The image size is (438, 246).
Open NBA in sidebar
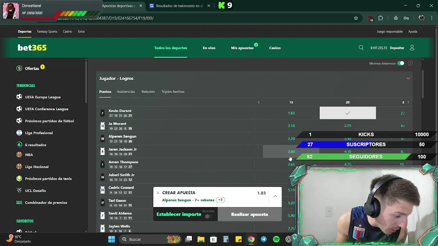point(29,155)
